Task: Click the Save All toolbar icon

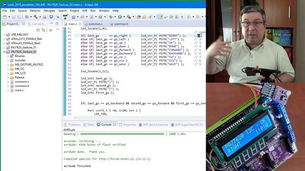Action: (19, 17)
